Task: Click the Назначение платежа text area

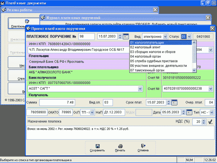Action: [120, 133]
